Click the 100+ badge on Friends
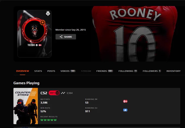Image resolution: width=185 pixels, height=128 pixels. pos(110,71)
